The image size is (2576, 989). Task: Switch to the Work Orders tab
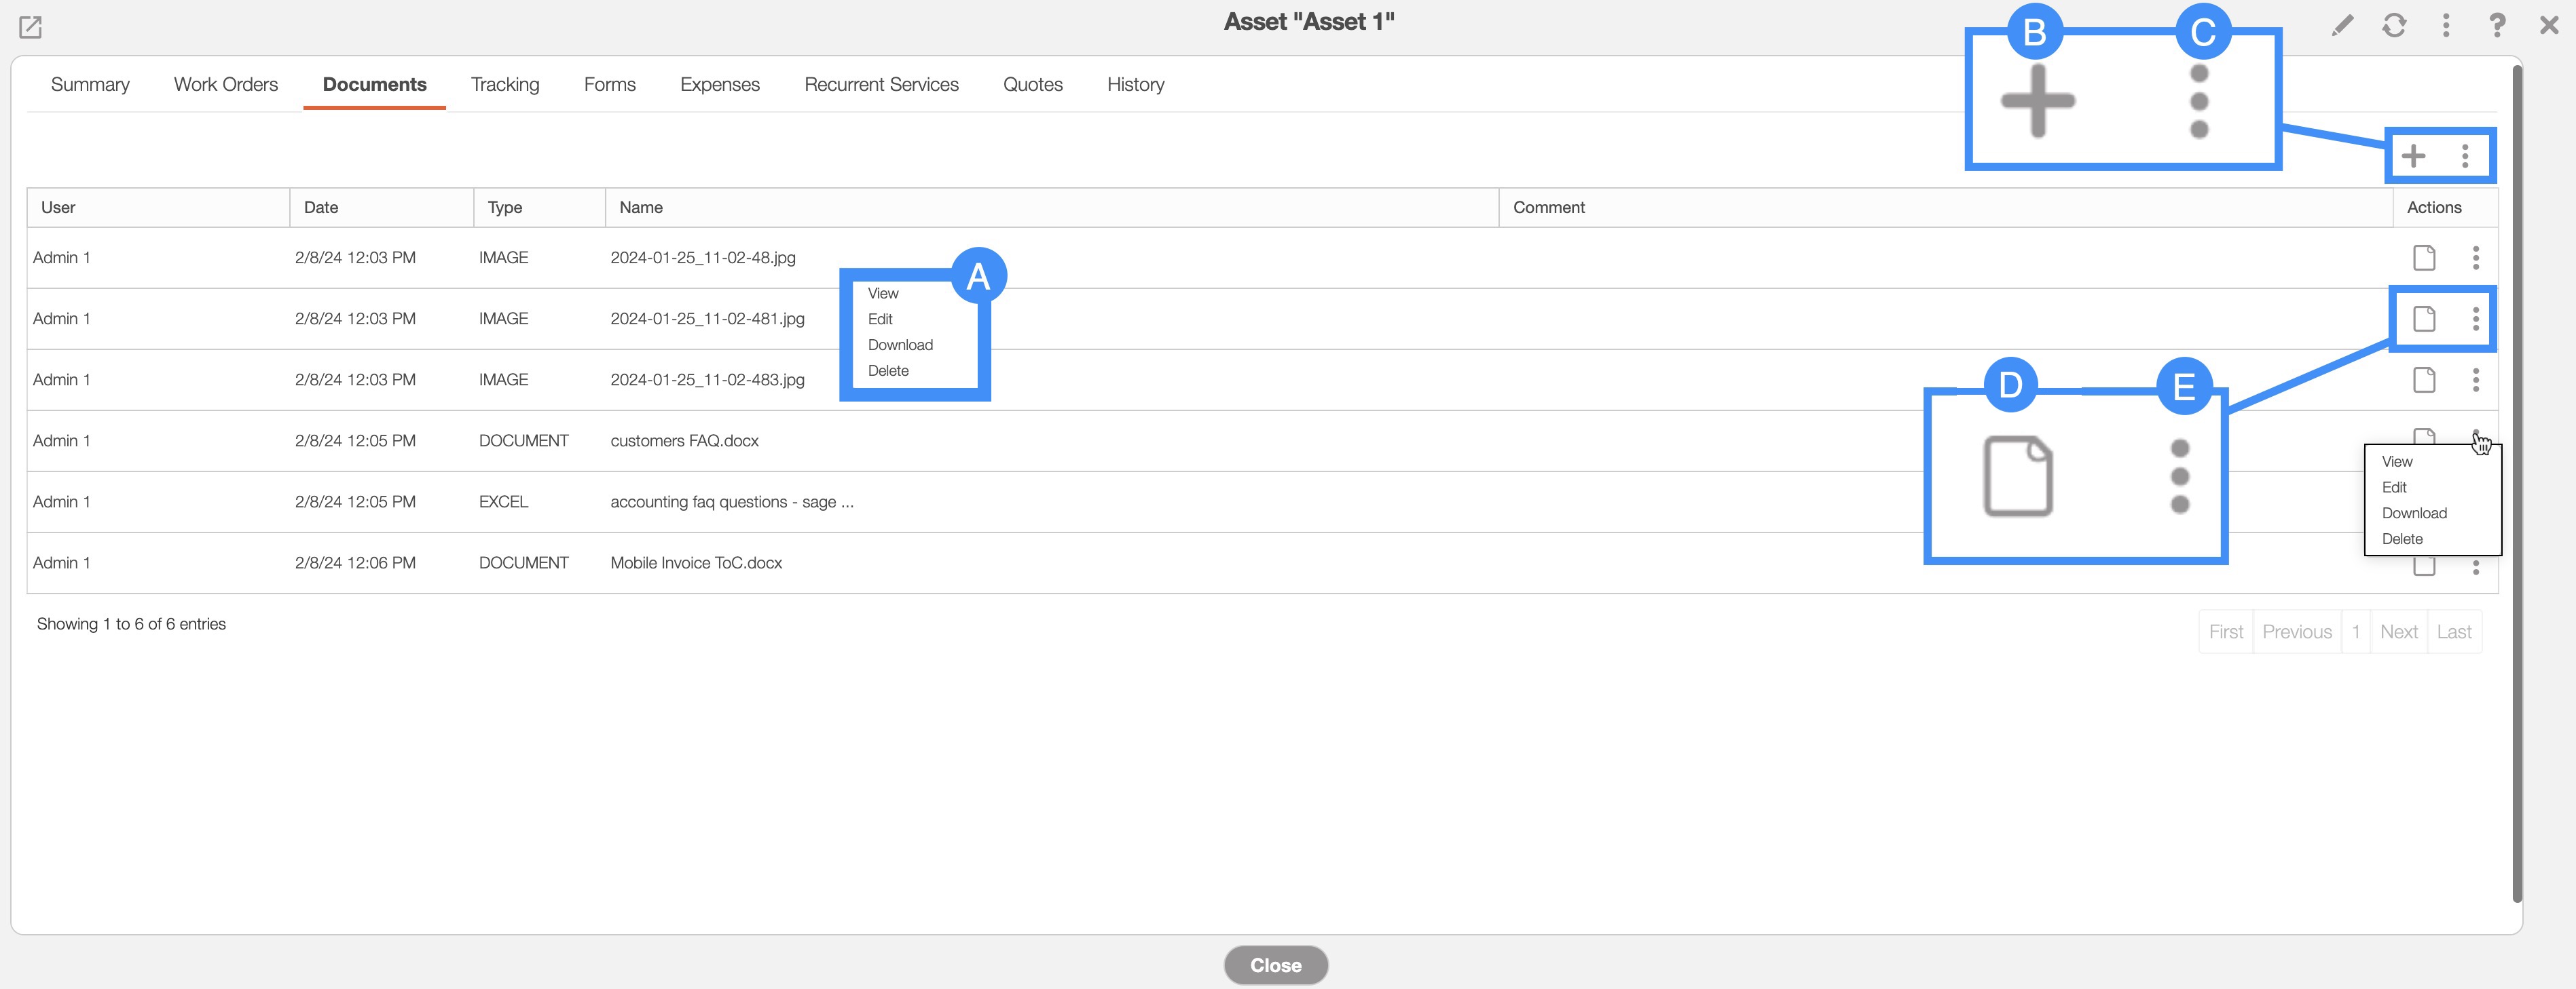226,85
